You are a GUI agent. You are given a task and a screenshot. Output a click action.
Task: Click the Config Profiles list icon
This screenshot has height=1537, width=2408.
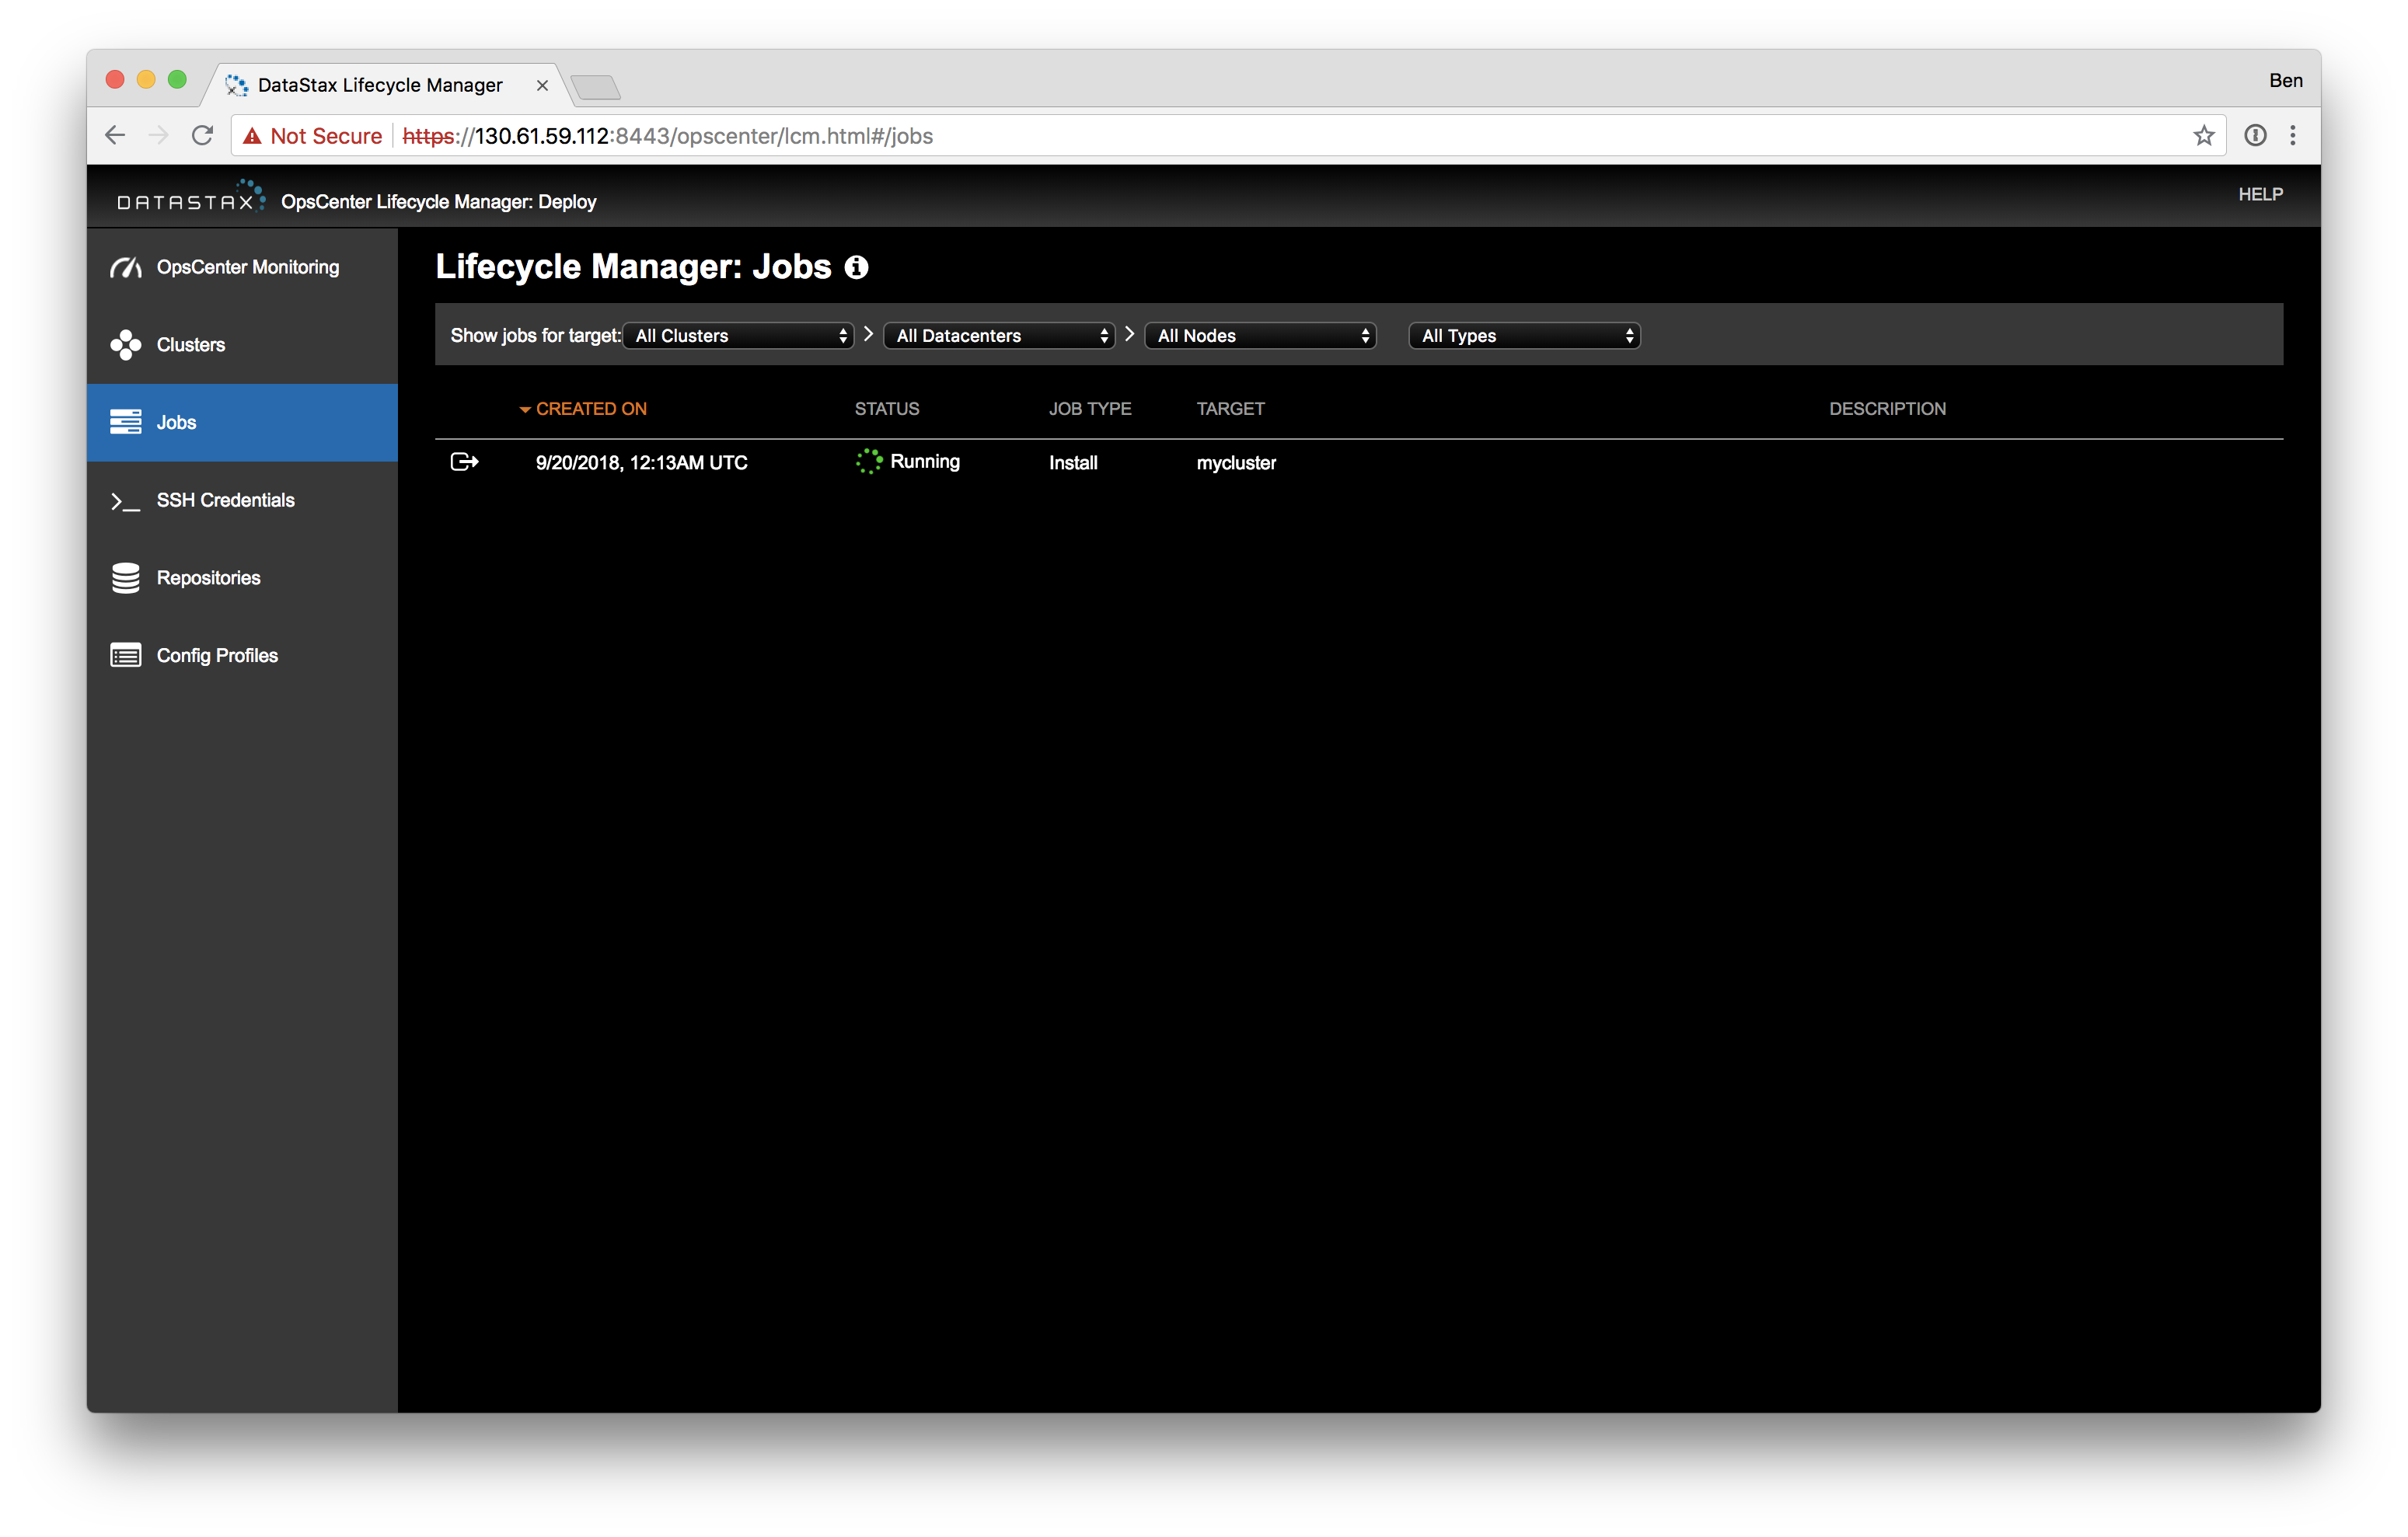[125, 656]
